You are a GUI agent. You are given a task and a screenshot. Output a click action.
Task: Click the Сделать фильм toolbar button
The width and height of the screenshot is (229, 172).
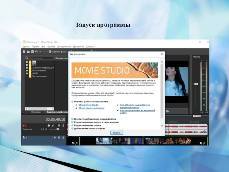(57, 52)
